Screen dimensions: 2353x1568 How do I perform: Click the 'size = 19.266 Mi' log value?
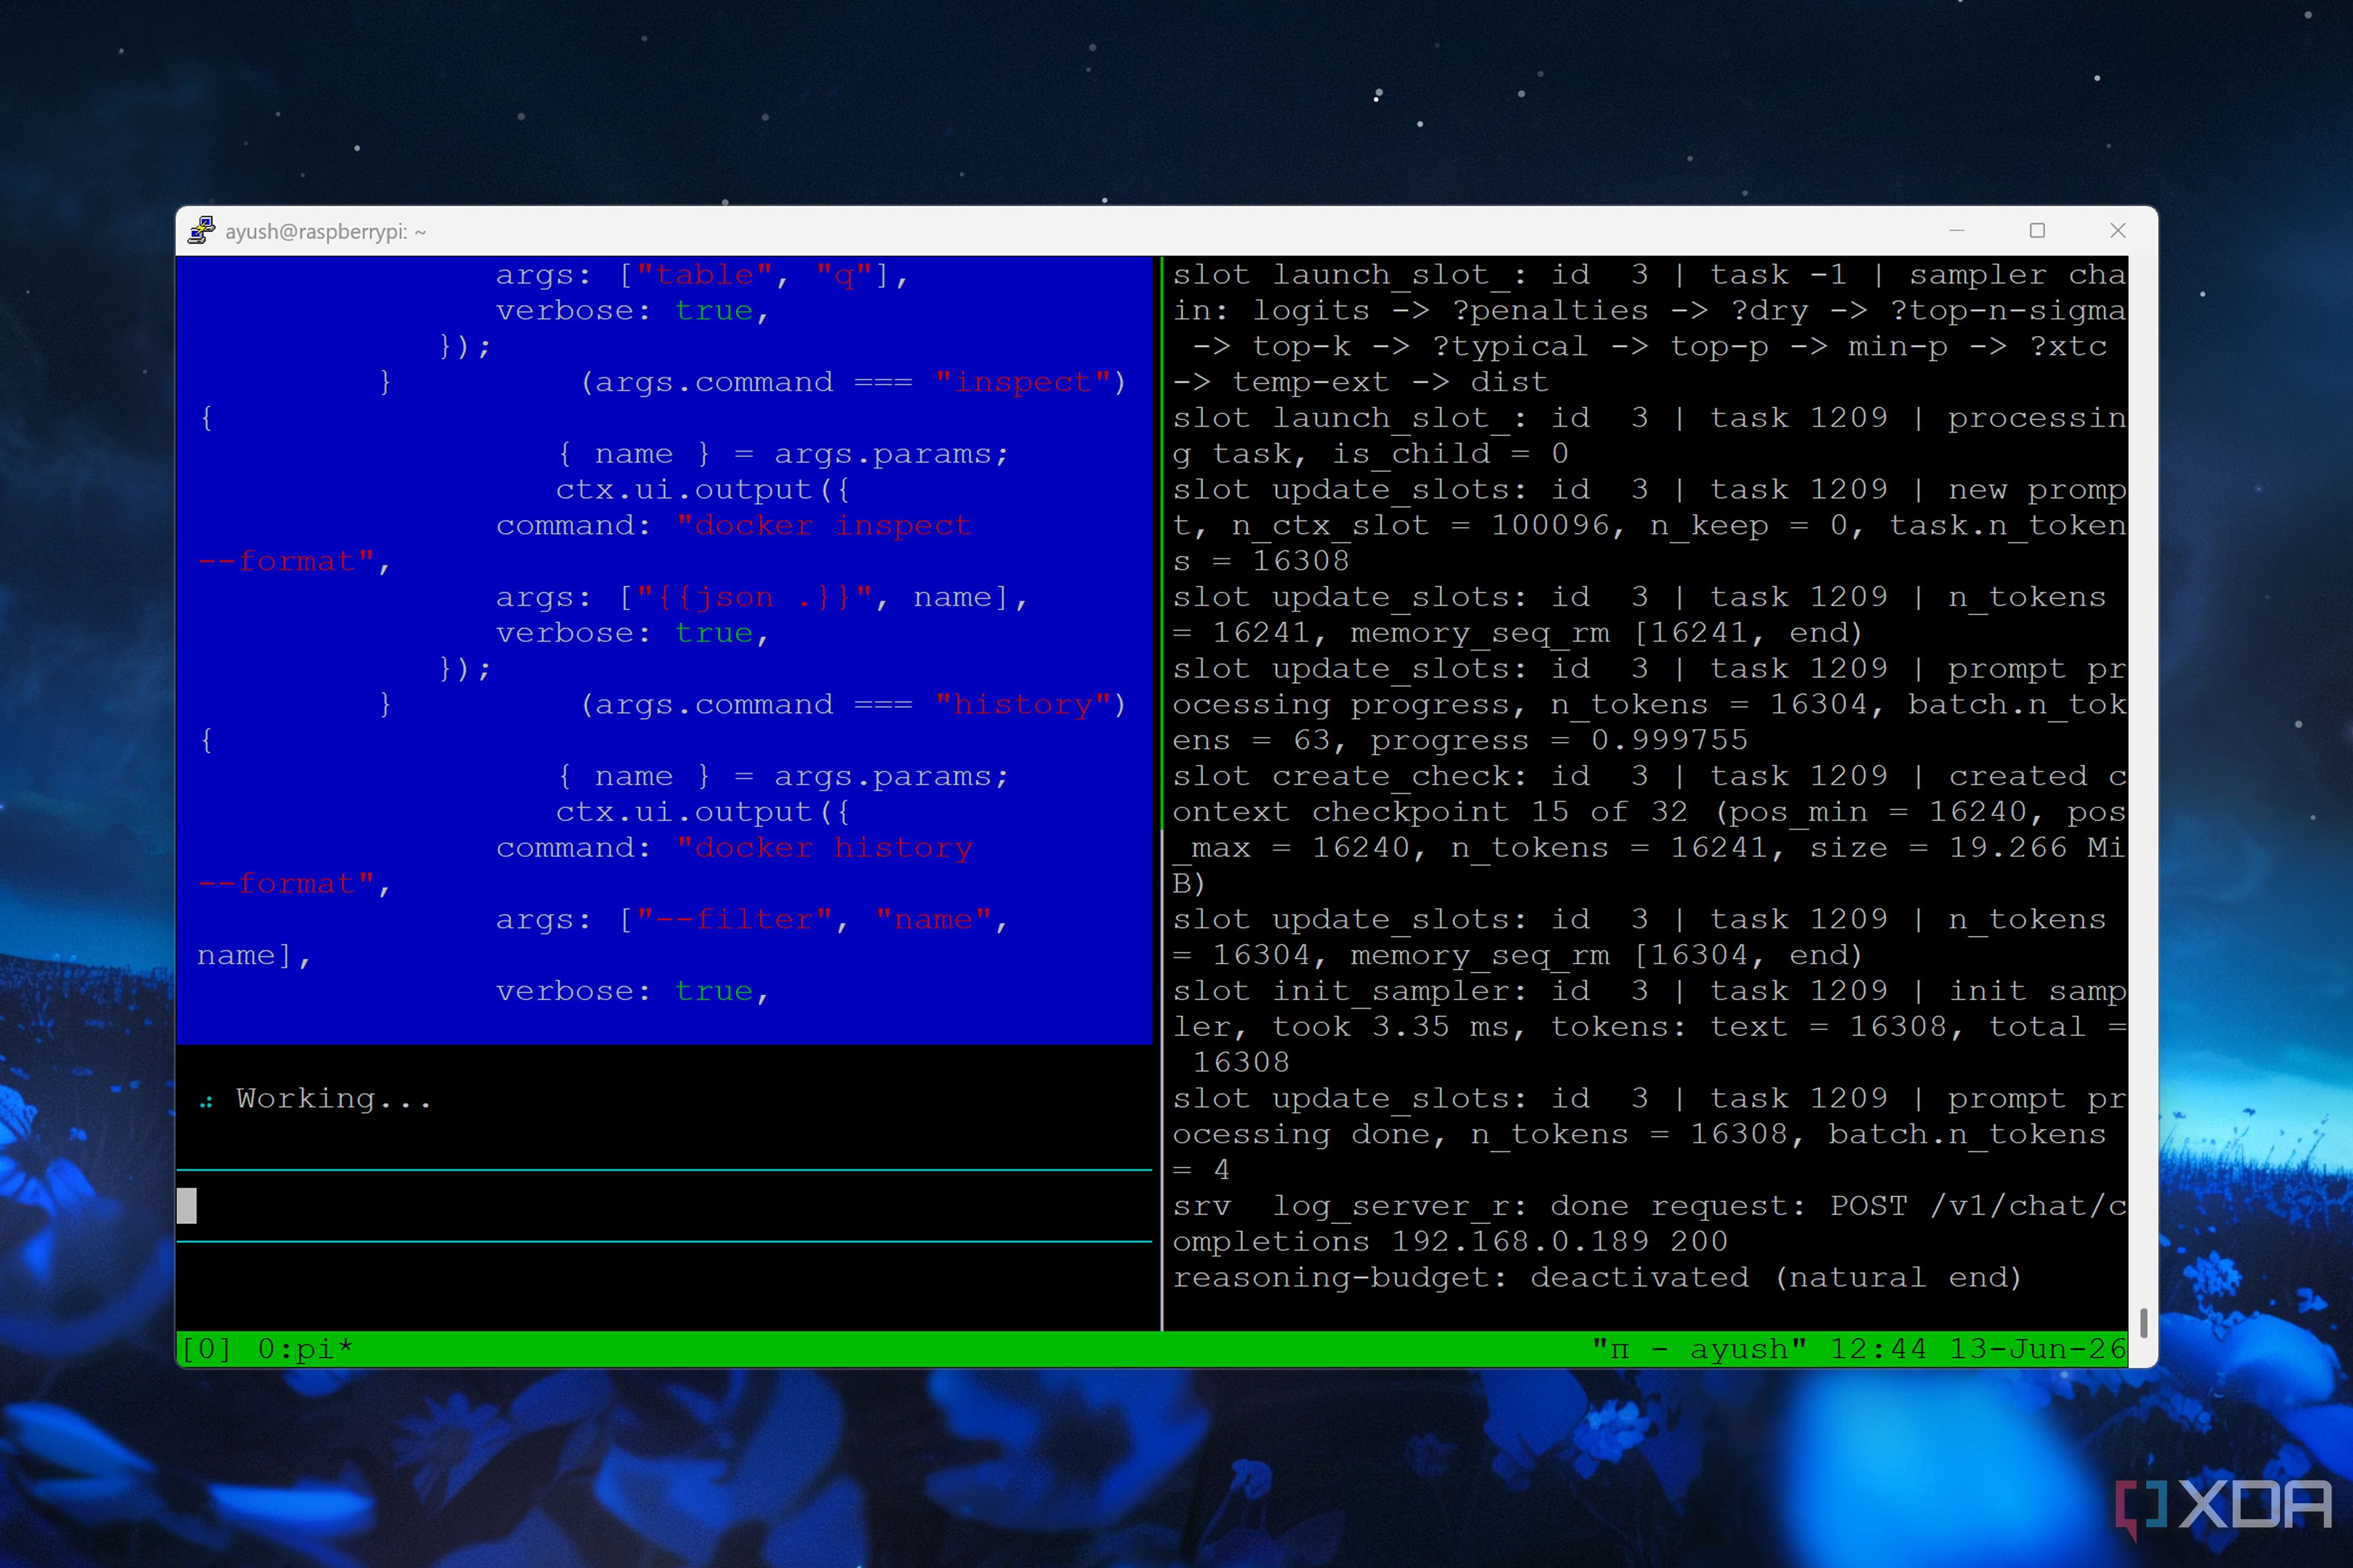point(1967,848)
